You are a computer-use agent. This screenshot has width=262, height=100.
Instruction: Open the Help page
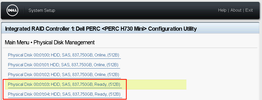click(222, 10)
